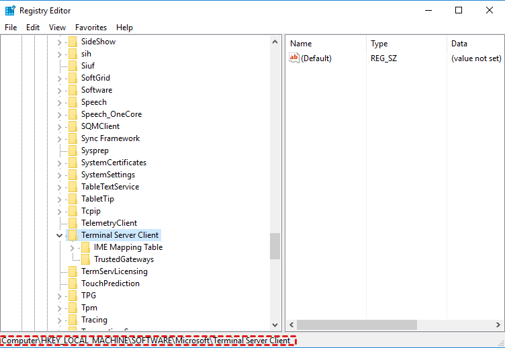The width and height of the screenshot is (505, 348).
Task: Click the Speech_OneCore folder icon
Action: 73,114
